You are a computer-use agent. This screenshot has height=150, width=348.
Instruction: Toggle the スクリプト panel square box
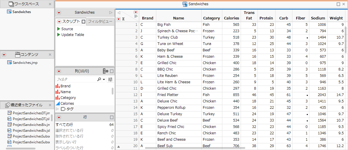[x=84, y=21]
